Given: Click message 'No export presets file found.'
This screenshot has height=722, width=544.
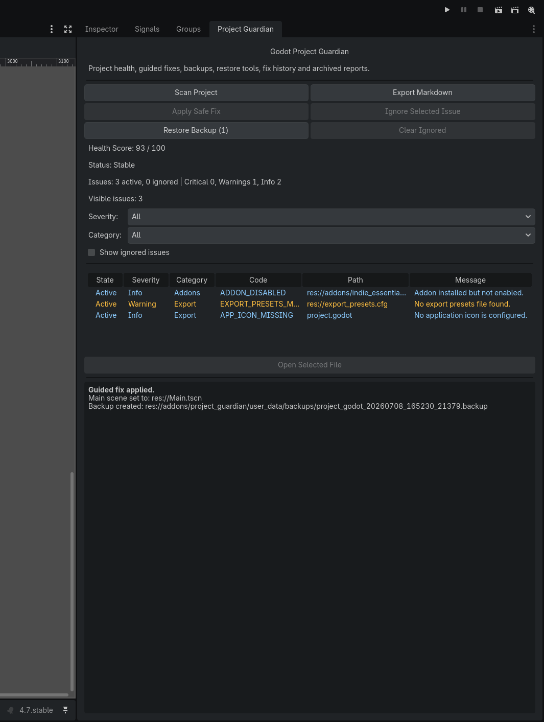Looking at the screenshot, I should pyautogui.click(x=462, y=304).
